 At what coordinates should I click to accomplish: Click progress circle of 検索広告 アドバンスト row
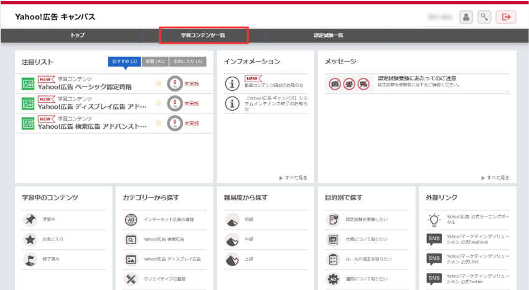pyautogui.click(x=175, y=123)
